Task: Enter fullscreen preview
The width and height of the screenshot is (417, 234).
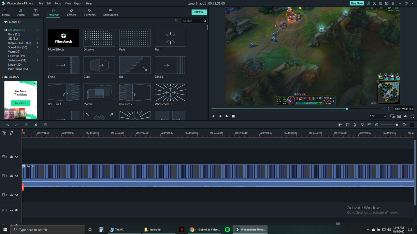Action: [x=412, y=116]
